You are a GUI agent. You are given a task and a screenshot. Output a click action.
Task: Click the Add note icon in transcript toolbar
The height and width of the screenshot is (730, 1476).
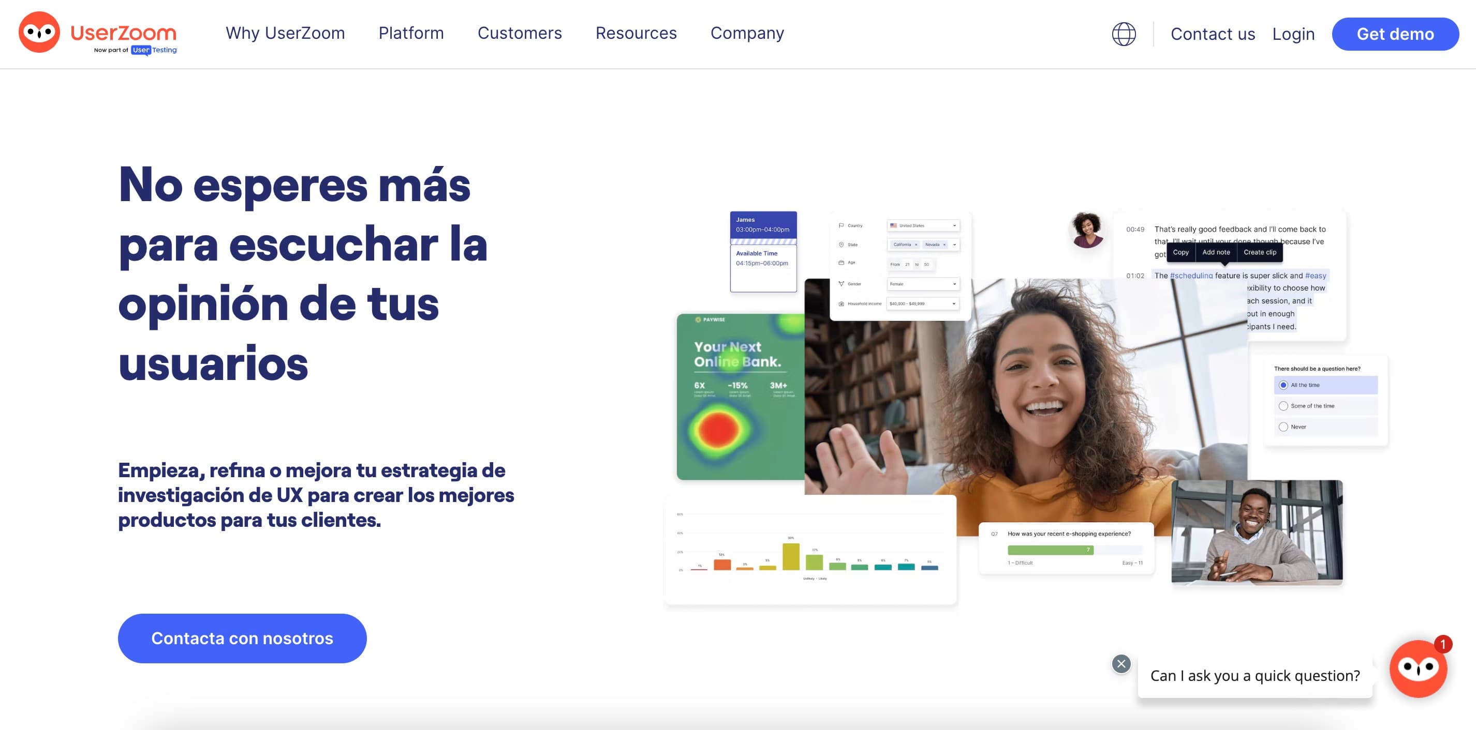1216,252
